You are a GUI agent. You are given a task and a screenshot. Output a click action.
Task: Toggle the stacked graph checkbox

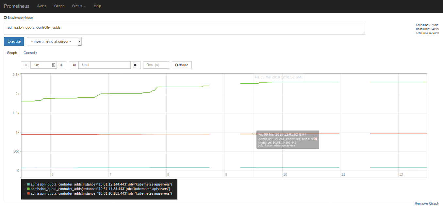tap(176, 65)
